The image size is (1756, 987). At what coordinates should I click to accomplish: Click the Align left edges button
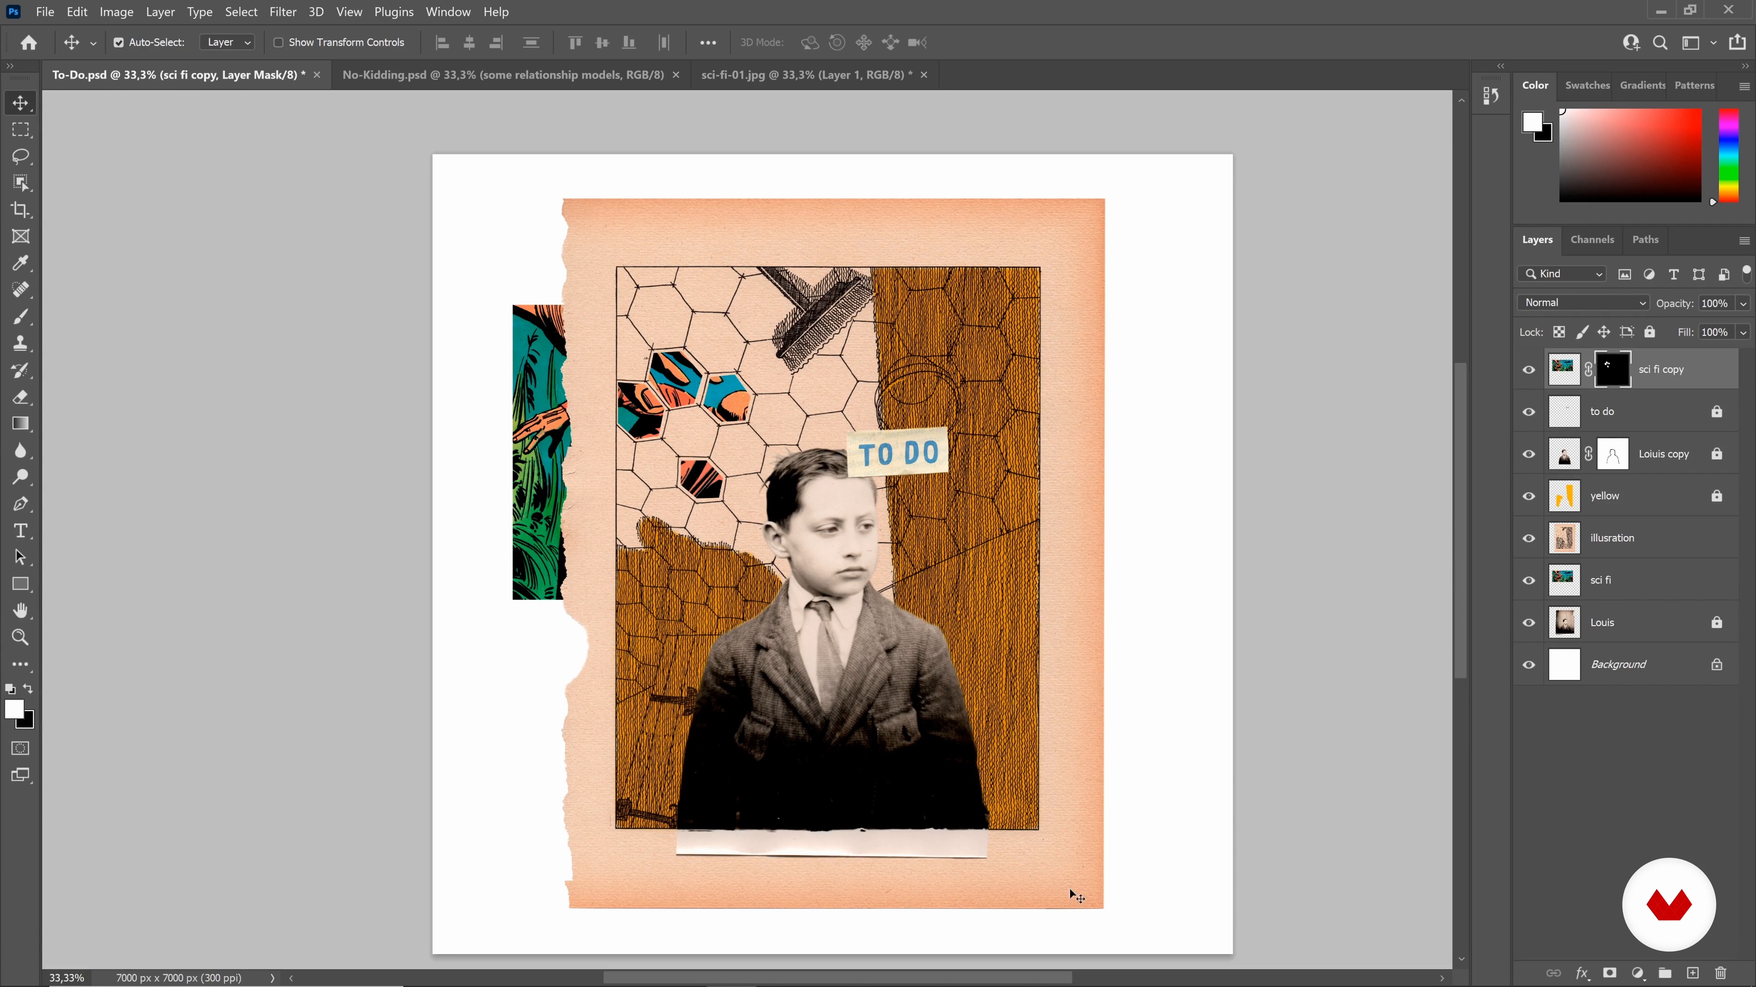(x=442, y=43)
